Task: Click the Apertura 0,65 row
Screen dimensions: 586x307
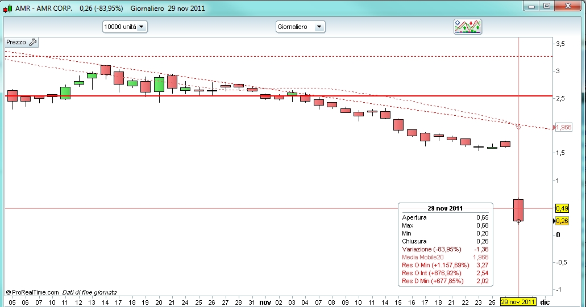Action: 445,217
